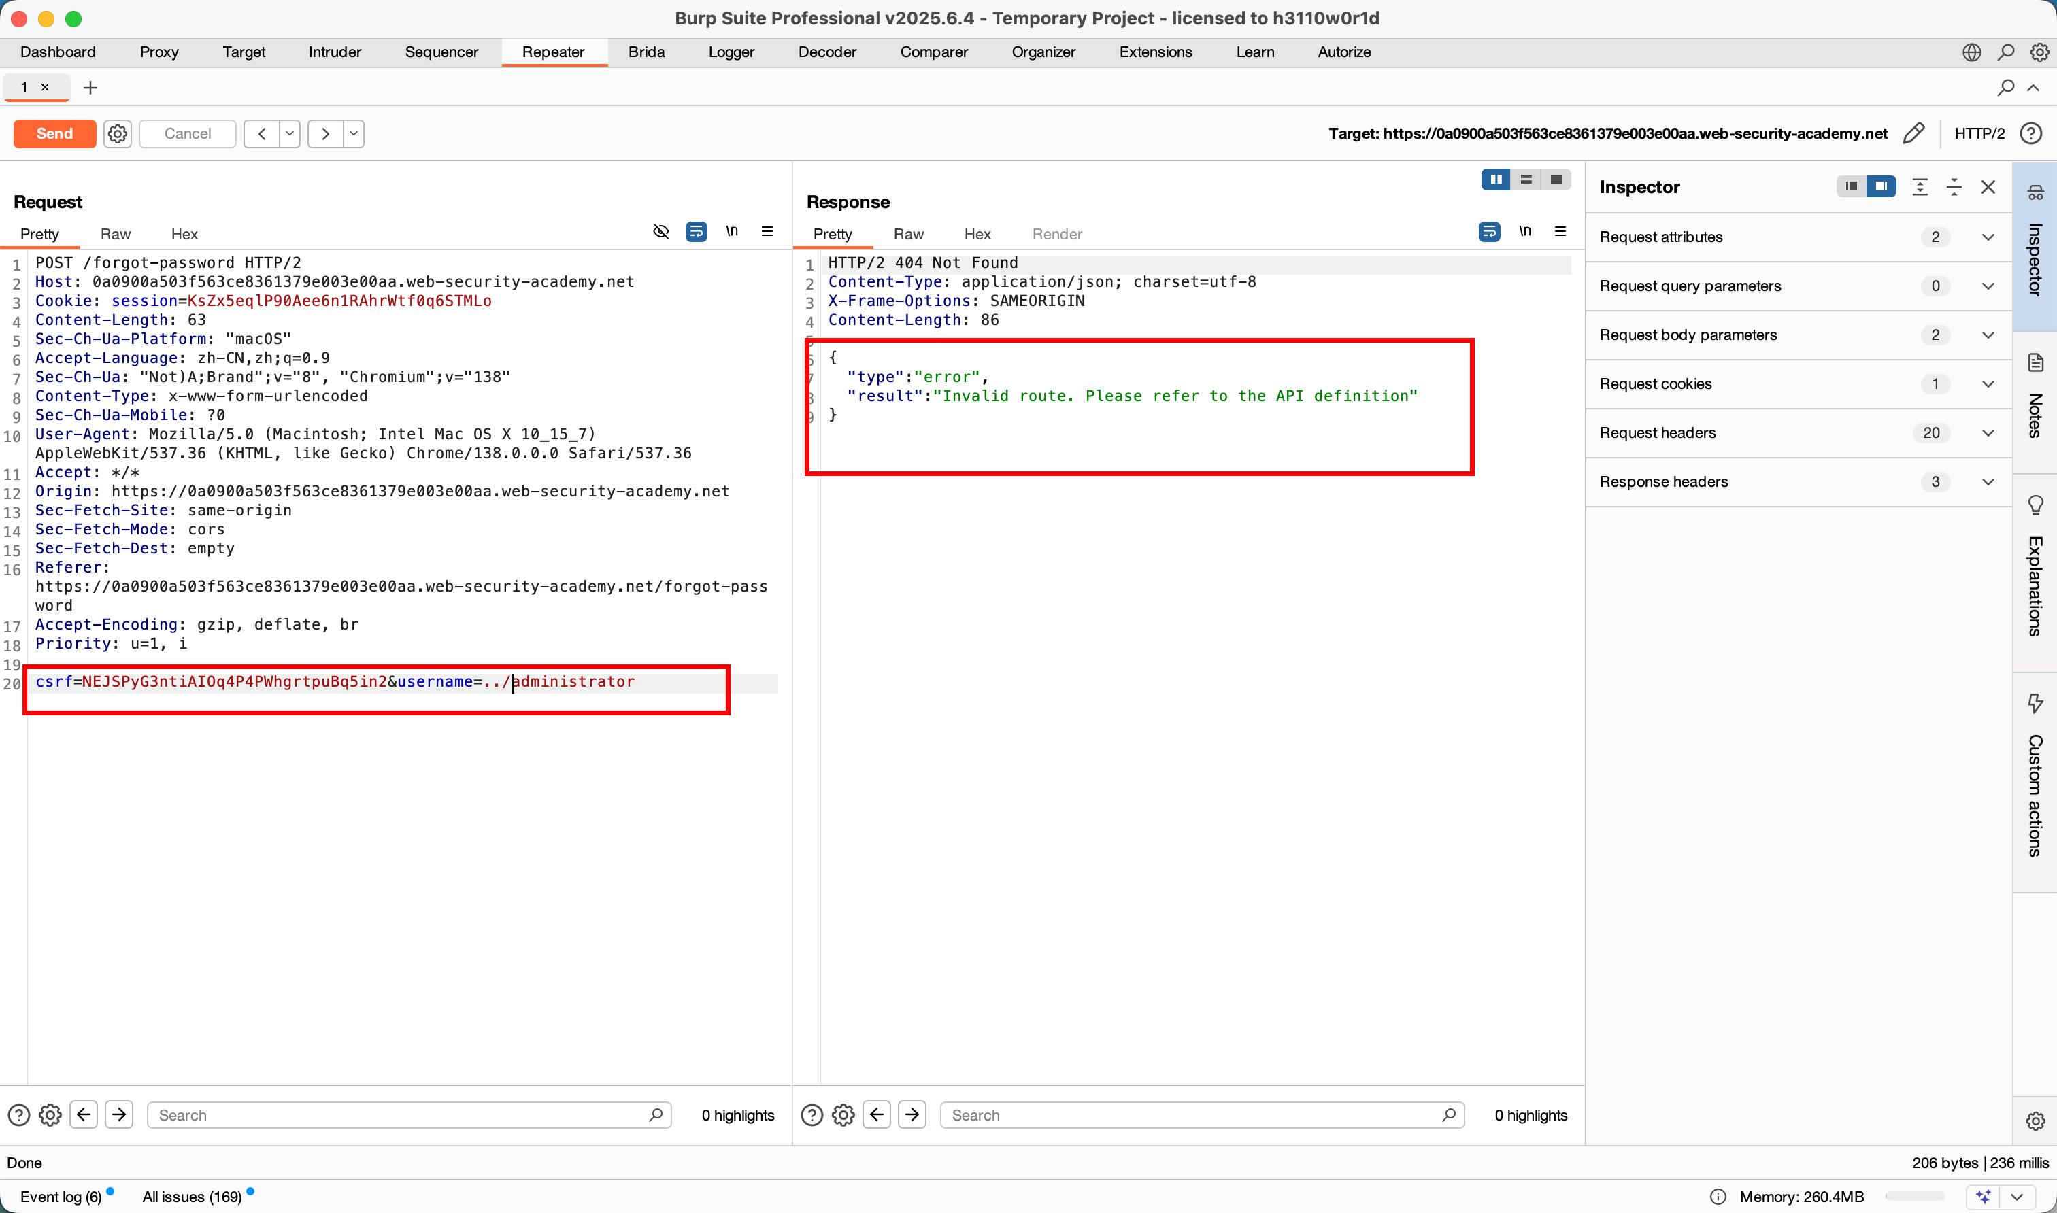Viewport: 2057px width, 1213px height.
Task: Expand the Request headers section
Action: 1988,433
